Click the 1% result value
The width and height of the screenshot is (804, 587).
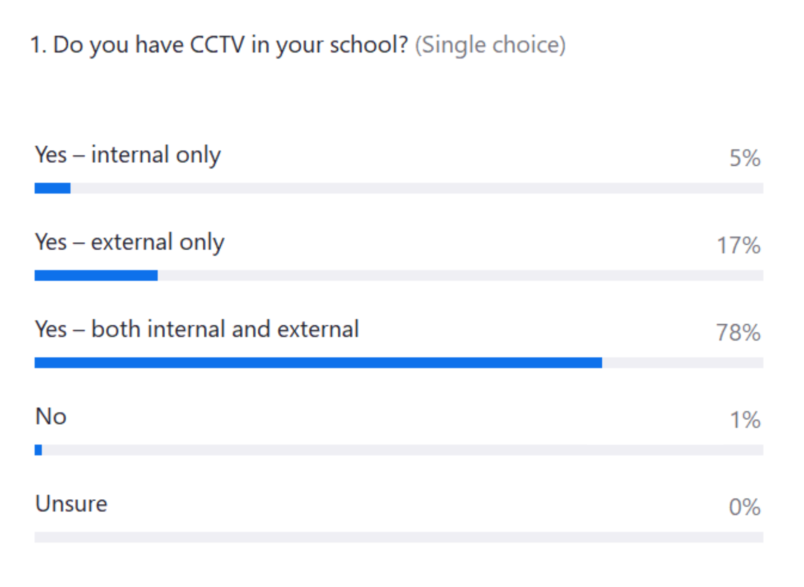tap(745, 420)
